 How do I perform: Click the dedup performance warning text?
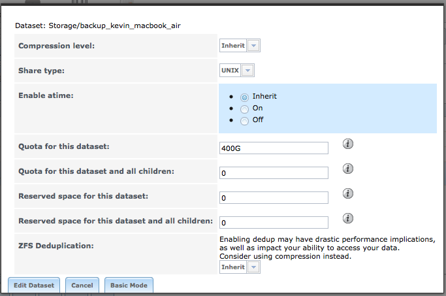coord(327,248)
